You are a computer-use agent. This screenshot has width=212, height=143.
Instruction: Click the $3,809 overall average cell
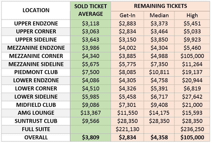click(x=90, y=138)
